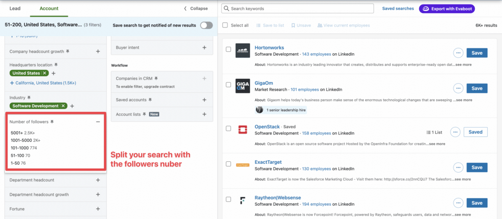Open OpenStack 1 List indicator
The image size is (502, 219).
pos(434,132)
